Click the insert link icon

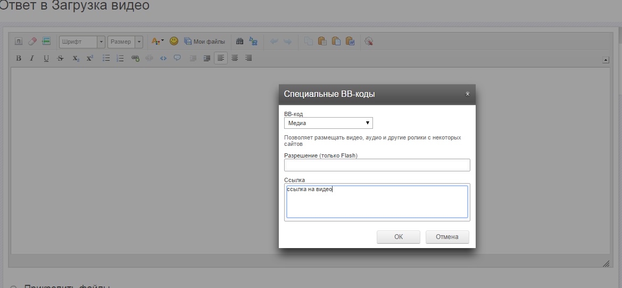(x=135, y=59)
